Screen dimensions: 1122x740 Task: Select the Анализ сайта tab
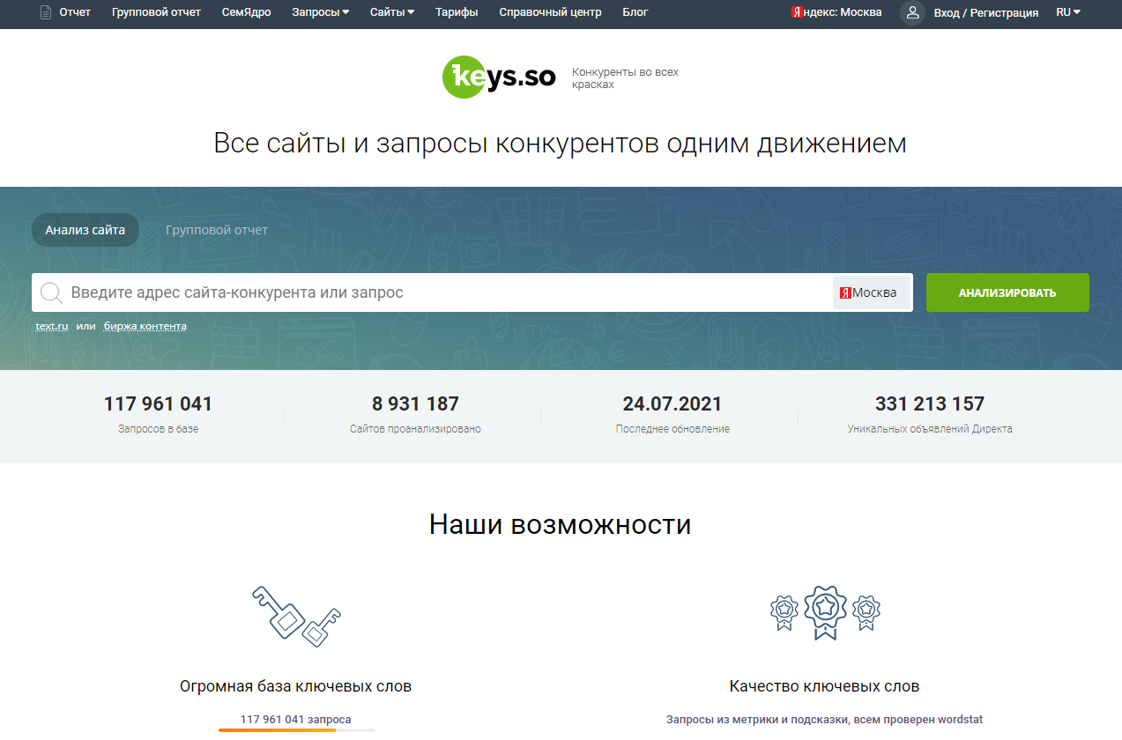point(85,230)
